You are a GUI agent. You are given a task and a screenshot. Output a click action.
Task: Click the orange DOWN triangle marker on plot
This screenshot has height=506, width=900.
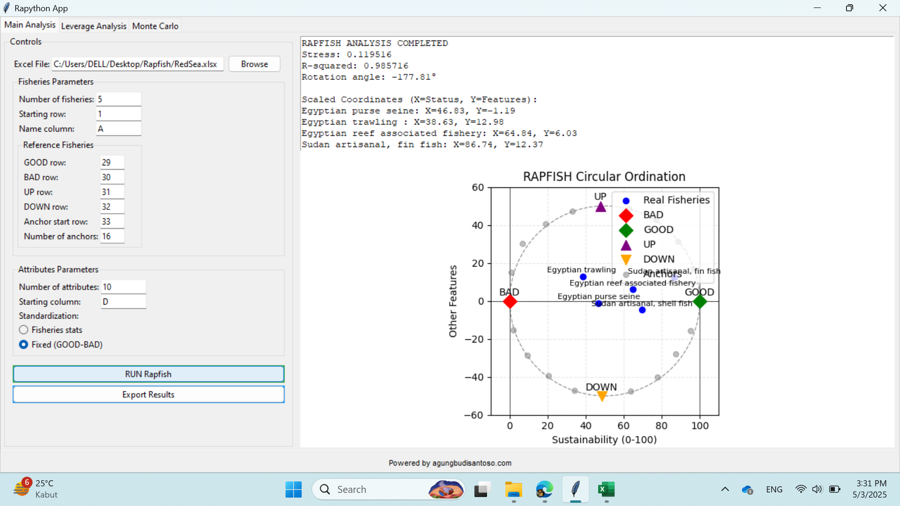602,397
